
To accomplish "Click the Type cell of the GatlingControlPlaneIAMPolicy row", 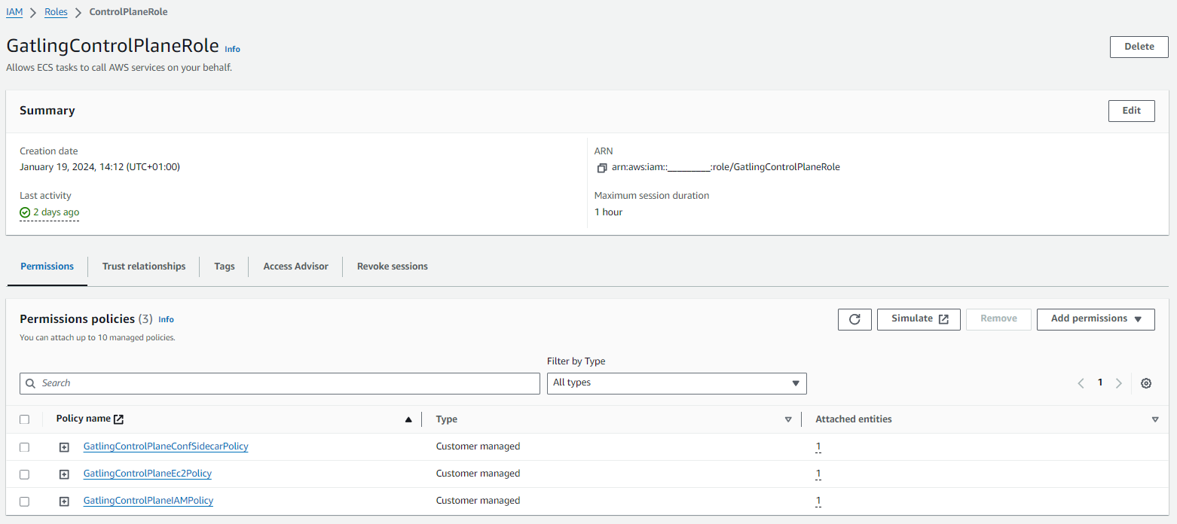I will click(478, 501).
